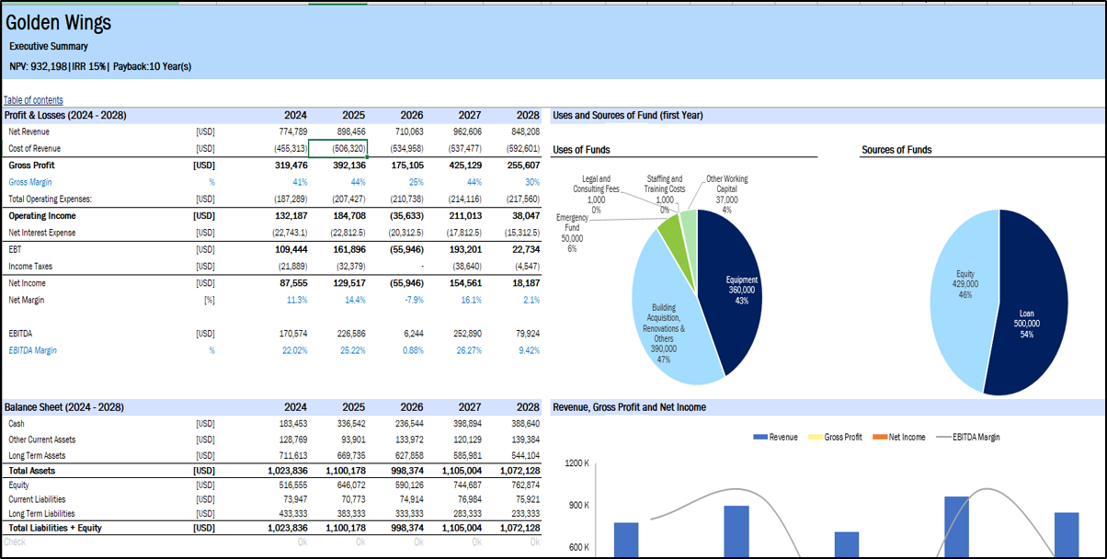The height and width of the screenshot is (559, 1107).
Task: Select the Gross Profit legend entry
Action: tap(835, 437)
